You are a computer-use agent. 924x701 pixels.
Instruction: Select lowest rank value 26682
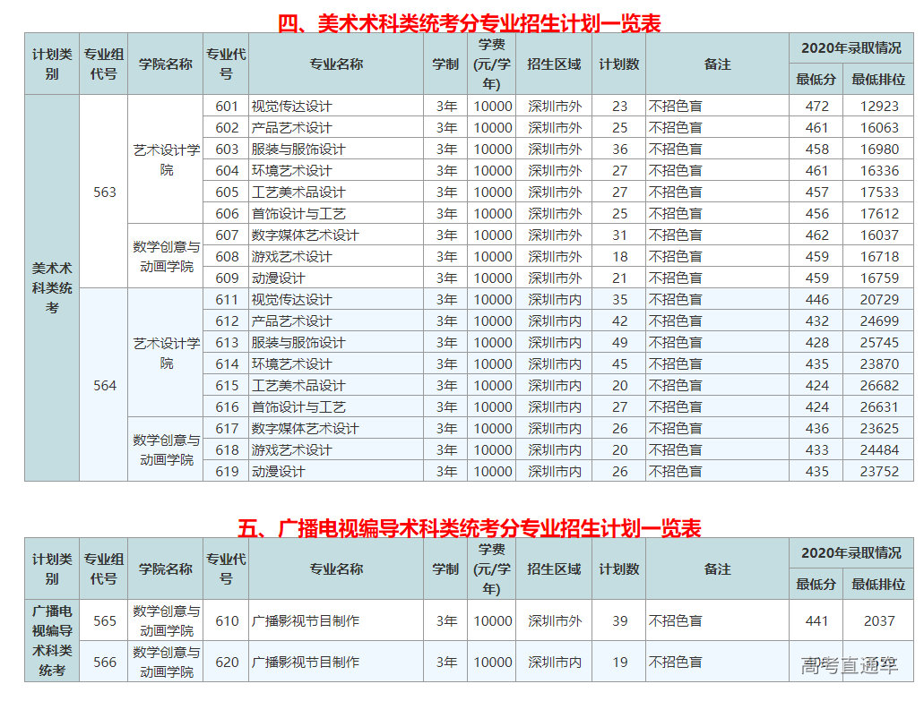tap(878, 385)
